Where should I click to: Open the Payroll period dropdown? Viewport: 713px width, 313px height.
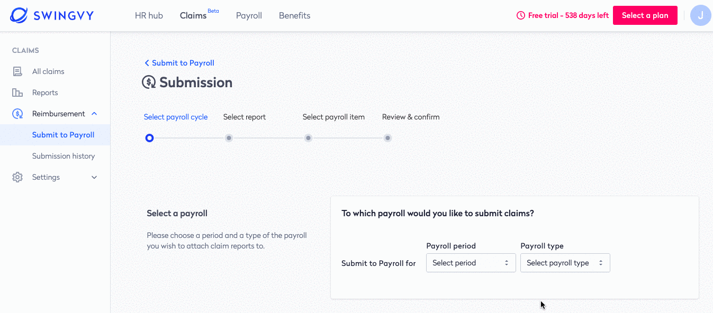point(471,263)
